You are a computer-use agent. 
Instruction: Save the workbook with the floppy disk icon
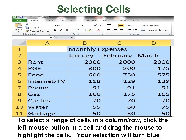[21, 17]
